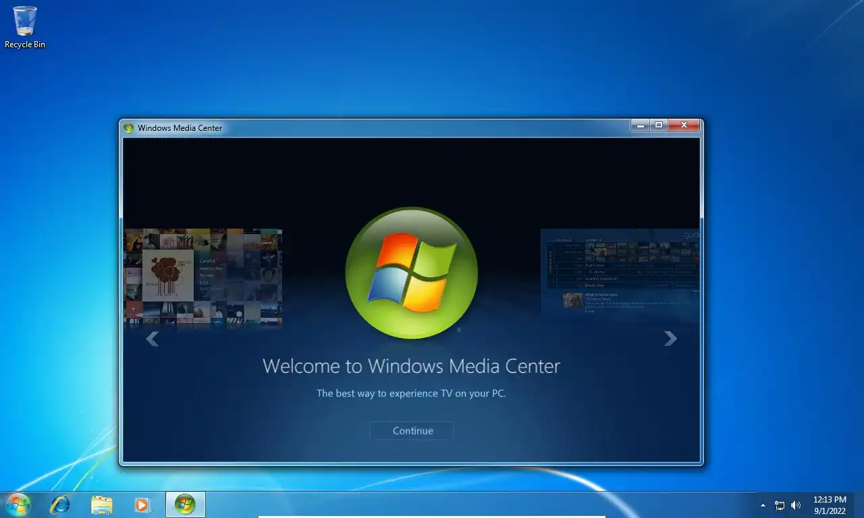The width and height of the screenshot is (864, 518).
Task: Select the music library preview thumbnail
Action: click(x=203, y=278)
